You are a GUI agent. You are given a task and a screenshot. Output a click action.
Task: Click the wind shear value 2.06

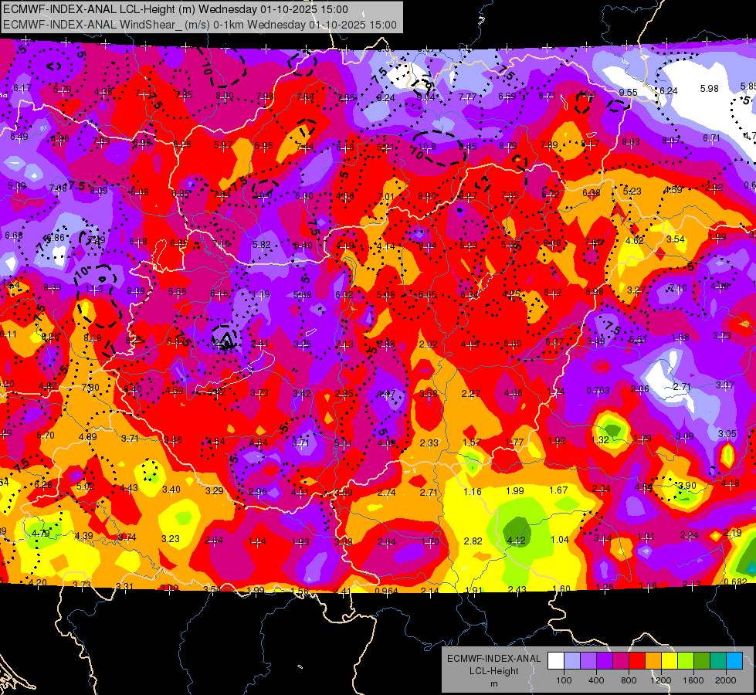pyautogui.click(x=640, y=389)
